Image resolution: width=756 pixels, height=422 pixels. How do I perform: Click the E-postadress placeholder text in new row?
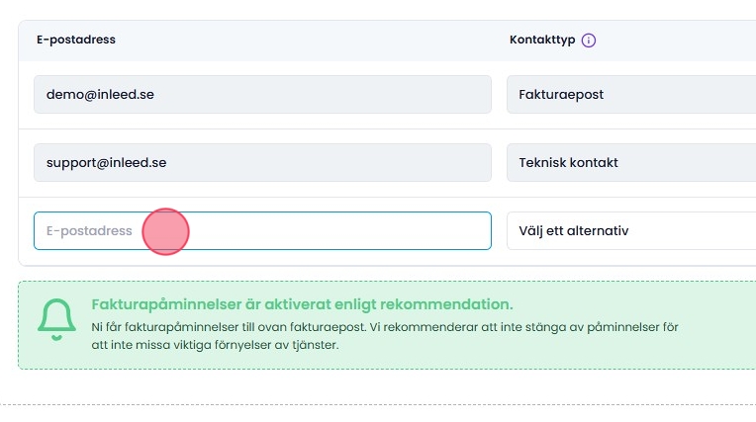89,231
